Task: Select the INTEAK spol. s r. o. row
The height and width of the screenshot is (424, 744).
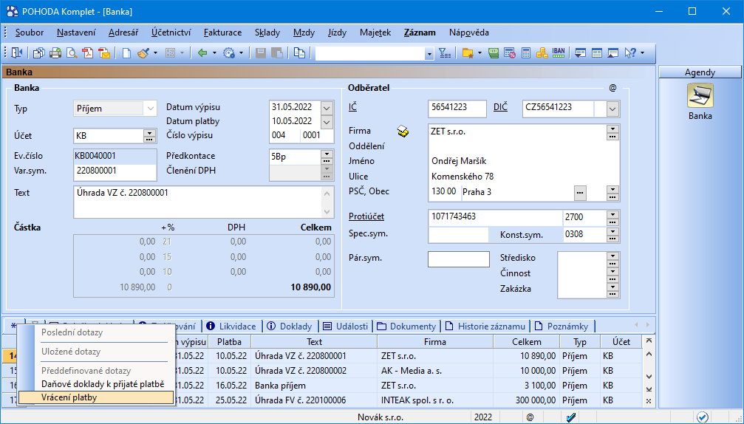Action: 324,400
